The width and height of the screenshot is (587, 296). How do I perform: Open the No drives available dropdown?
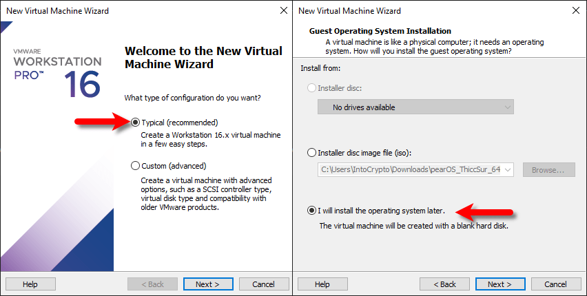coord(415,107)
